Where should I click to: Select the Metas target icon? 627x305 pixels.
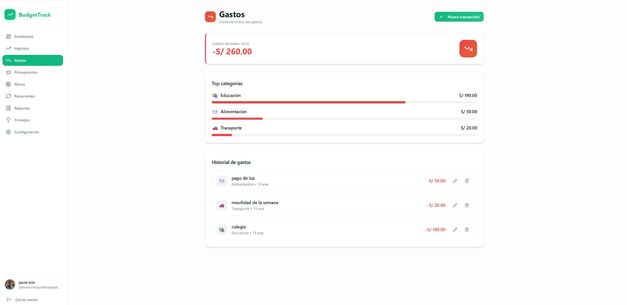8,84
